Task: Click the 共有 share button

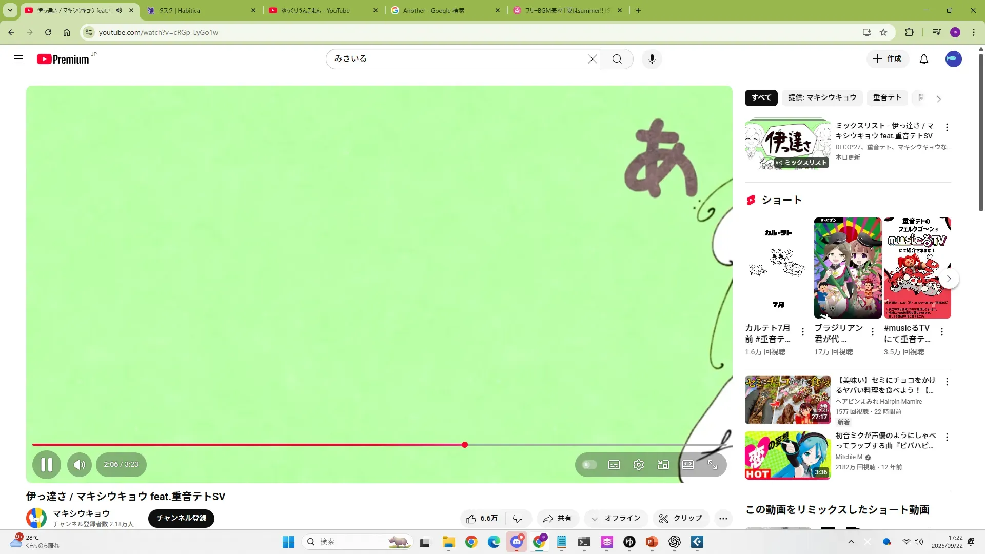Action: click(x=558, y=519)
